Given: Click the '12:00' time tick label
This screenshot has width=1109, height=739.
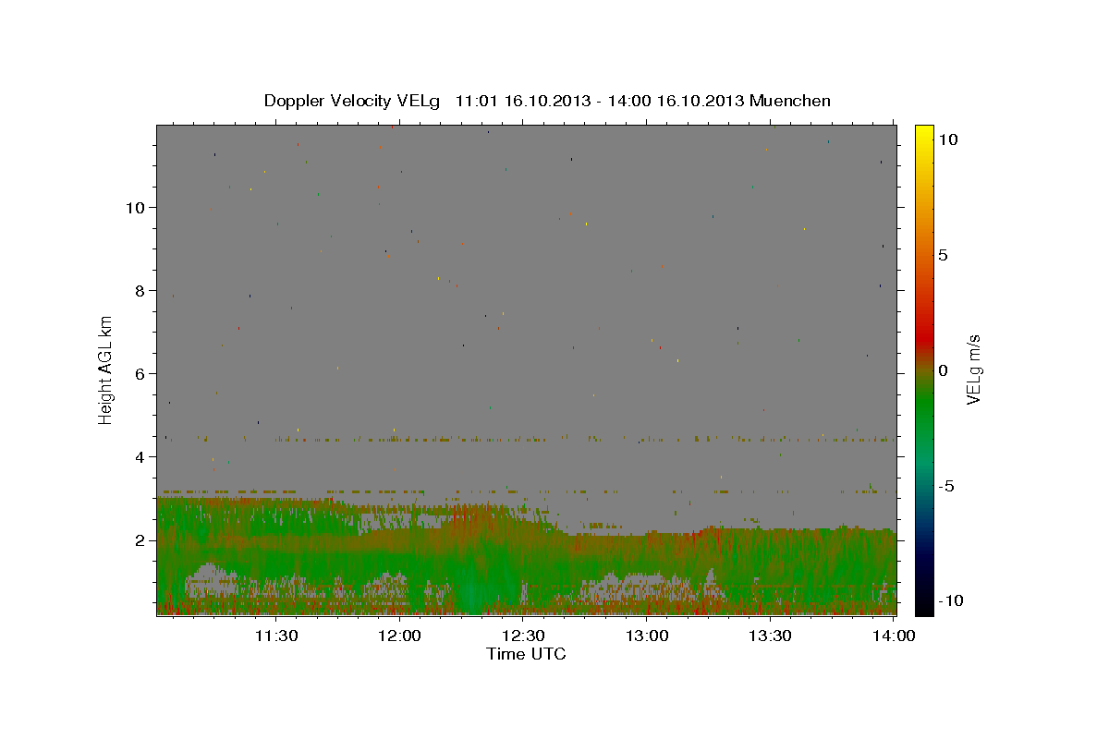Looking at the screenshot, I should coord(399,636).
